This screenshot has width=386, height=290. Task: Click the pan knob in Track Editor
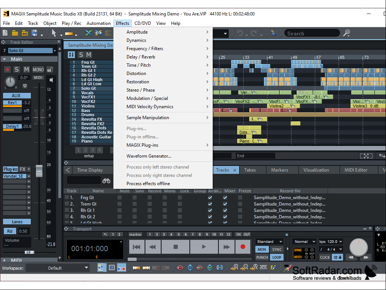[x=10, y=82]
